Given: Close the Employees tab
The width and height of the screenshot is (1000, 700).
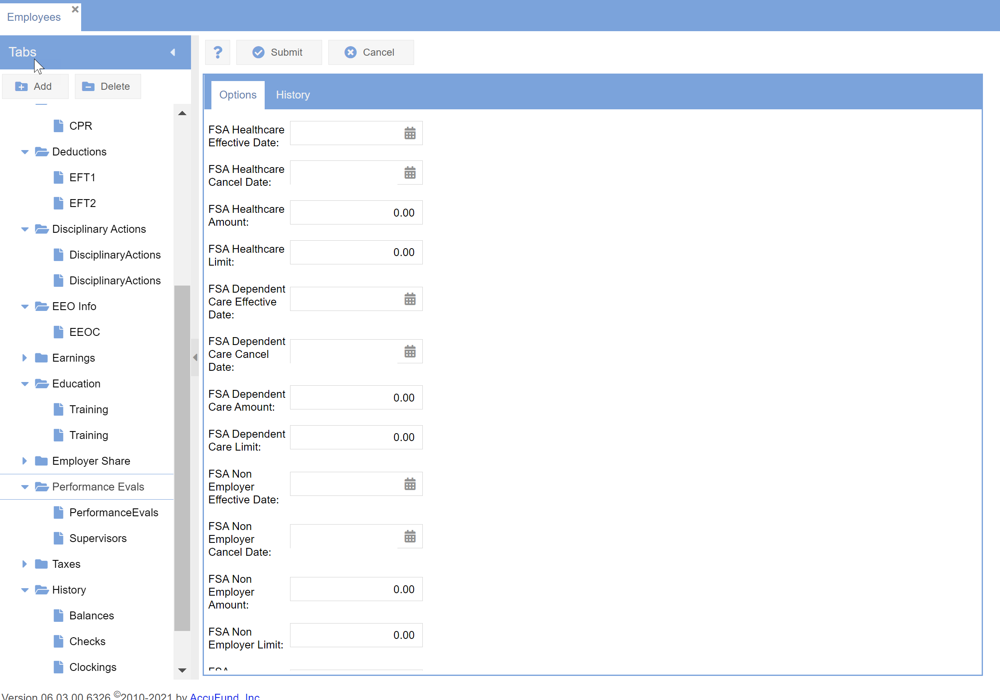Looking at the screenshot, I should [75, 9].
